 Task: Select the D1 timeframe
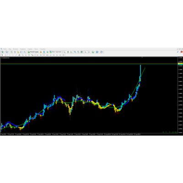coord(57,55)
